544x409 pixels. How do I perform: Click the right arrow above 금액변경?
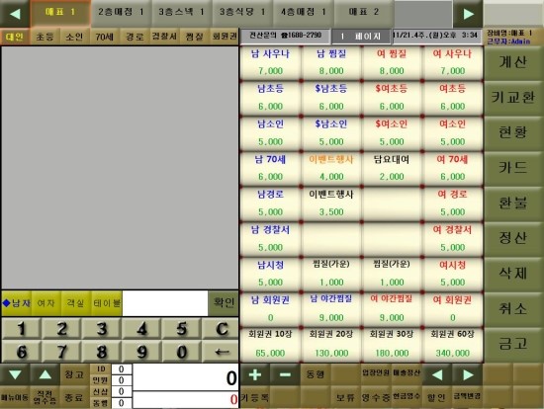point(467,374)
